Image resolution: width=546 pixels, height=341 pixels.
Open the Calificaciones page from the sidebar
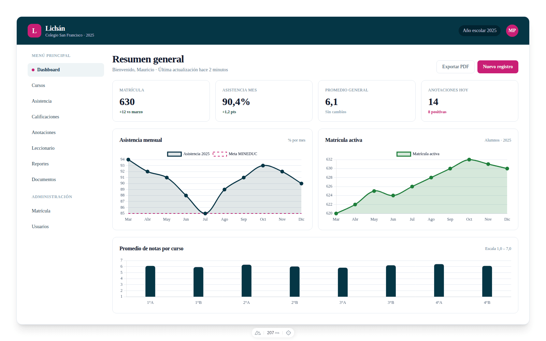click(45, 117)
